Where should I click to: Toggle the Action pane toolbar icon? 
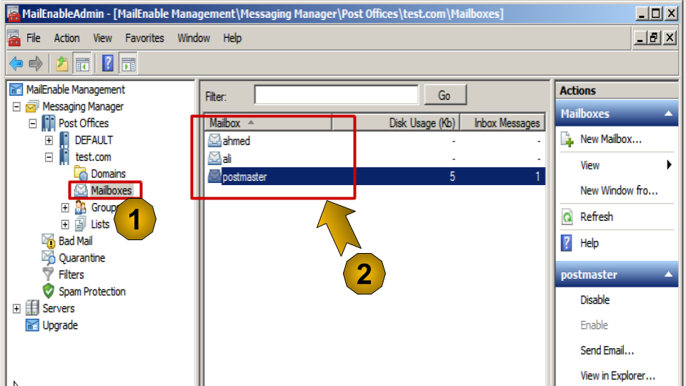point(128,64)
